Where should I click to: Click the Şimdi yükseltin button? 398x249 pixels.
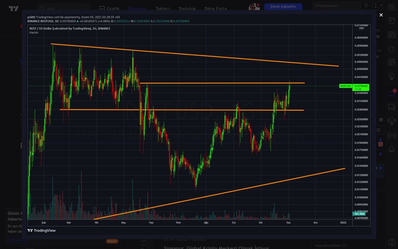coord(283,7)
